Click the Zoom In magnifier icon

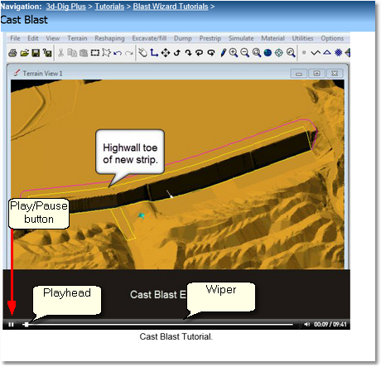click(234, 52)
